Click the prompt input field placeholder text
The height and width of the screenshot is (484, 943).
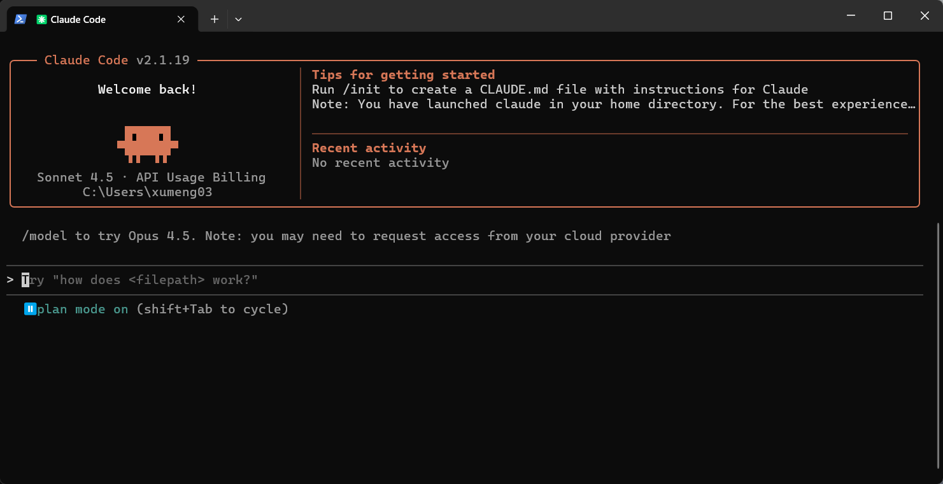pyautogui.click(x=140, y=280)
